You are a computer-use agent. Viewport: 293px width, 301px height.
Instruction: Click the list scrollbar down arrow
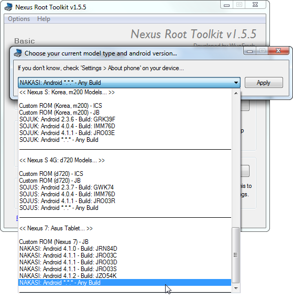click(x=236, y=288)
